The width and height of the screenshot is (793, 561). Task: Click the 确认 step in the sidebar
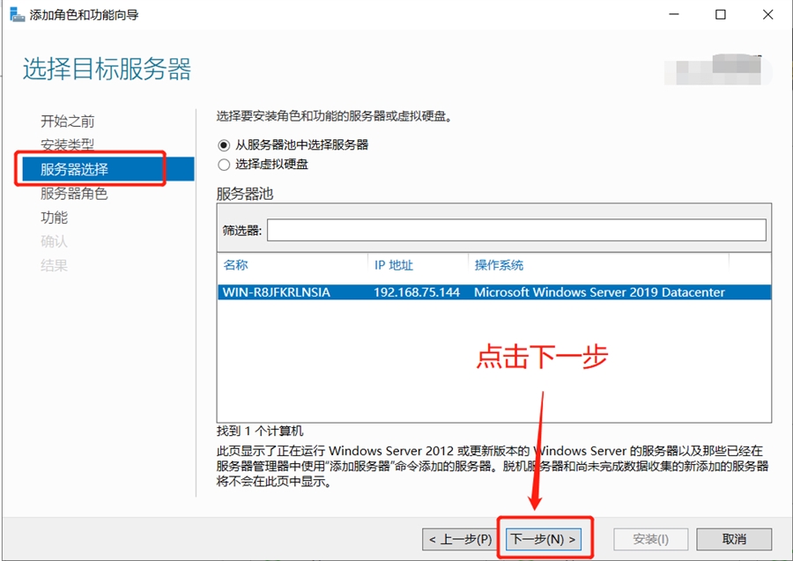coord(54,241)
